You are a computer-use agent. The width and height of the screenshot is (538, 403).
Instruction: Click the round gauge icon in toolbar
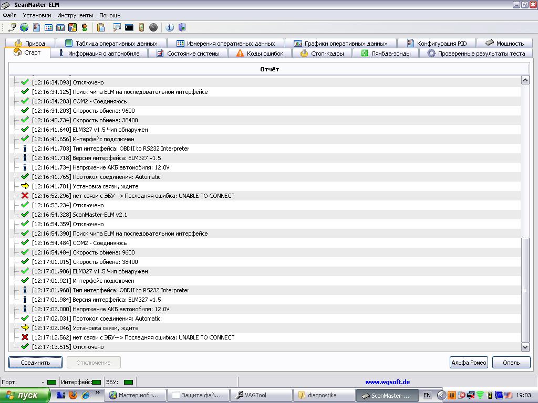153,27
